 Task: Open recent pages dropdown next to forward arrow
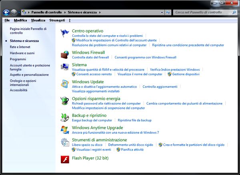(x=19, y=12)
